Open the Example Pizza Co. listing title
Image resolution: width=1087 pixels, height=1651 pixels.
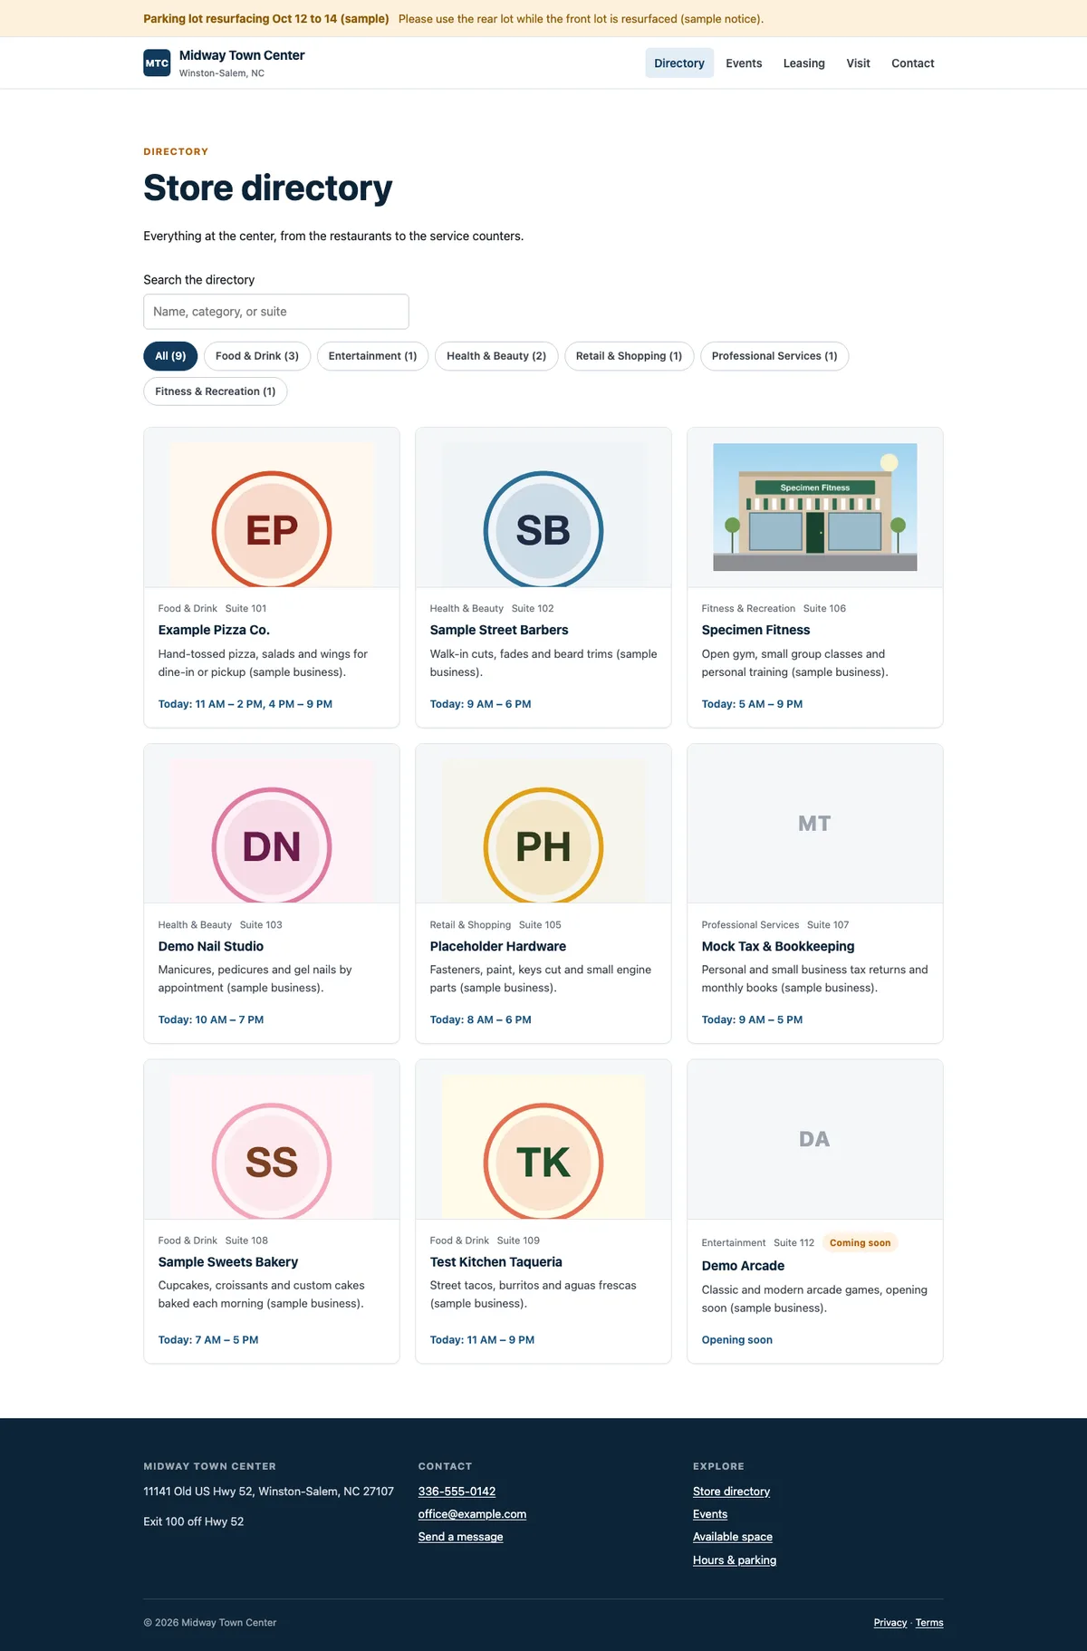click(214, 630)
